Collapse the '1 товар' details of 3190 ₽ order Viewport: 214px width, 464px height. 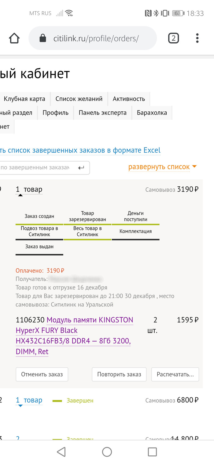[x=29, y=190]
